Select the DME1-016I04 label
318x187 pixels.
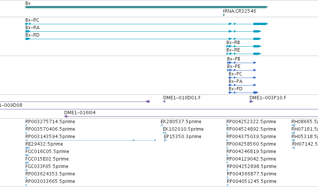pyautogui.click(x=80, y=113)
